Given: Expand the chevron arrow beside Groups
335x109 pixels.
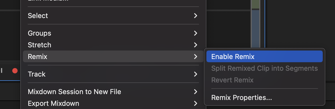Looking at the screenshot, I should [x=196, y=33].
